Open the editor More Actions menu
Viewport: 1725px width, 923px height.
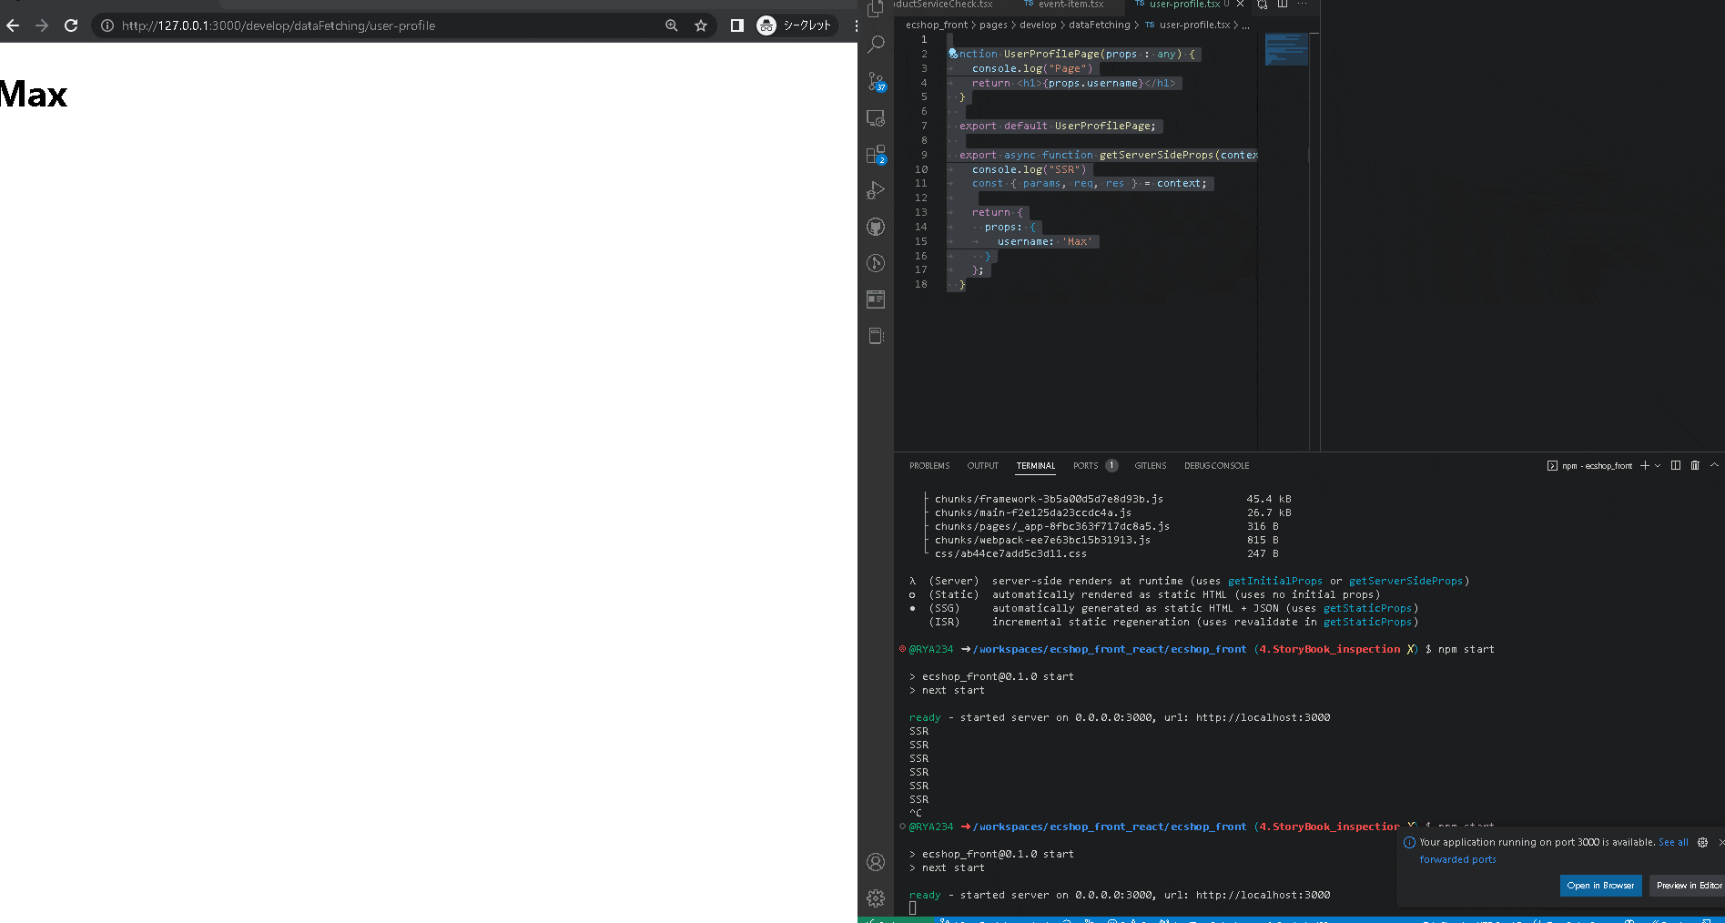pyautogui.click(x=1302, y=5)
